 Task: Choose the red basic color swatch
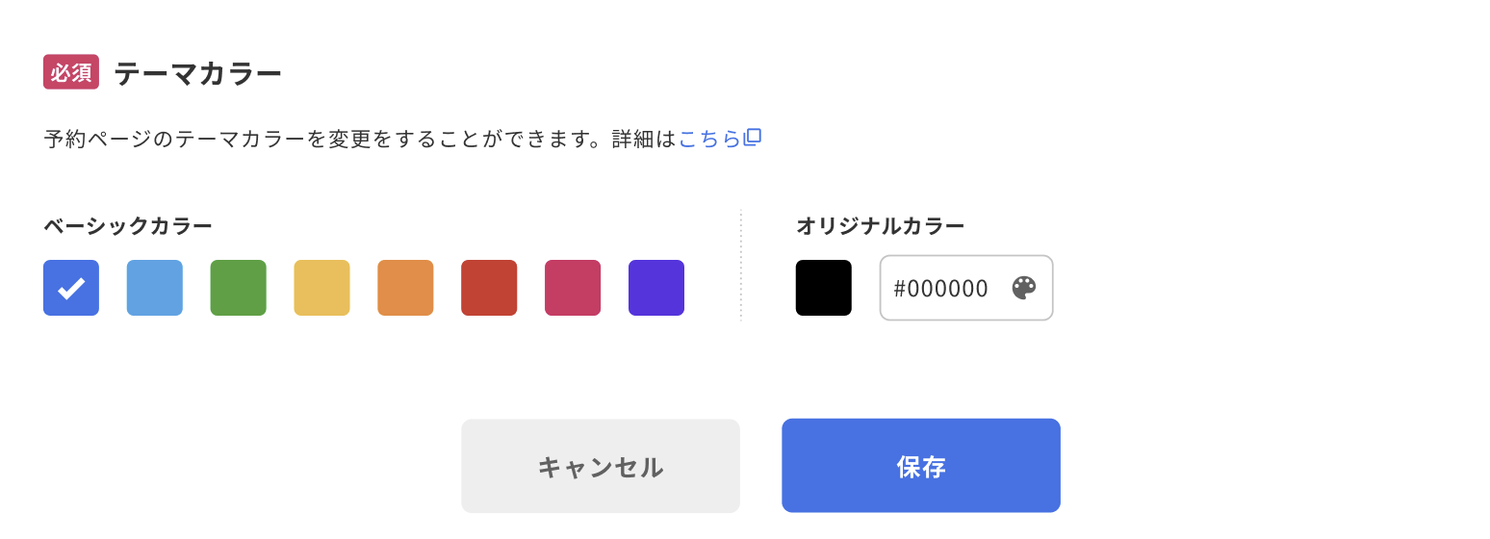[x=489, y=288]
